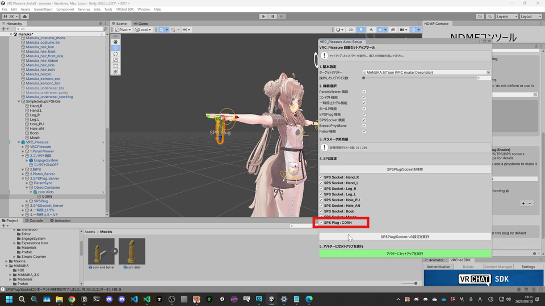This screenshot has height=306, width=545.
Task: Toggle scene audio icon
Action: [x=371, y=30]
